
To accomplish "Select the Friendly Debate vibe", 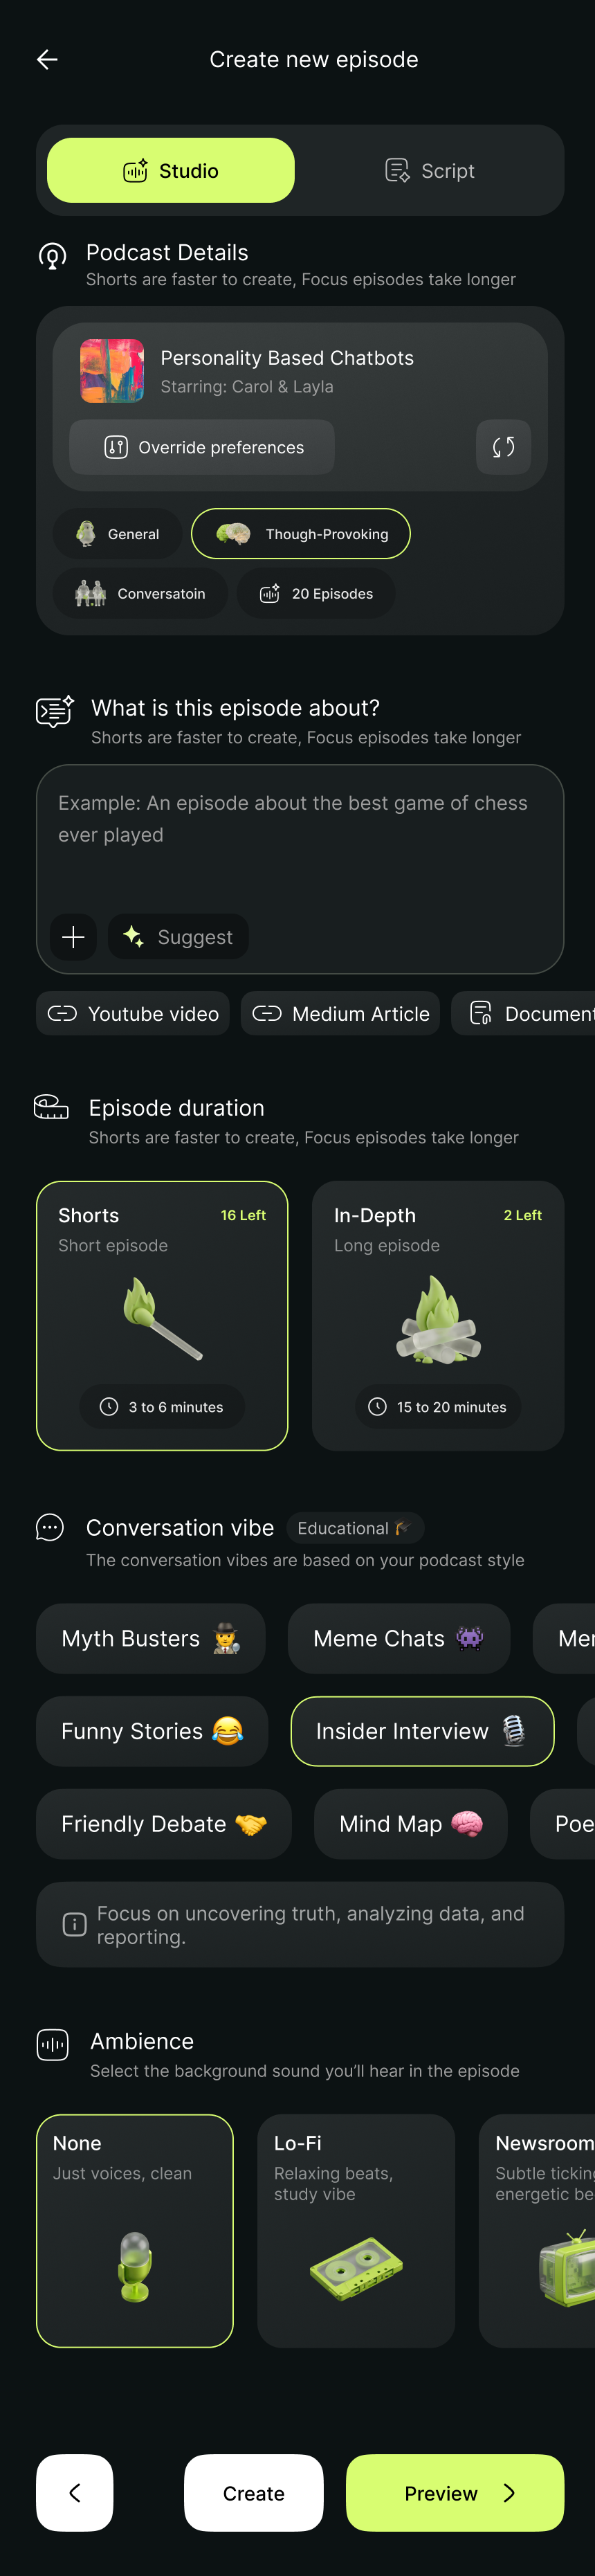I will pos(164,1824).
